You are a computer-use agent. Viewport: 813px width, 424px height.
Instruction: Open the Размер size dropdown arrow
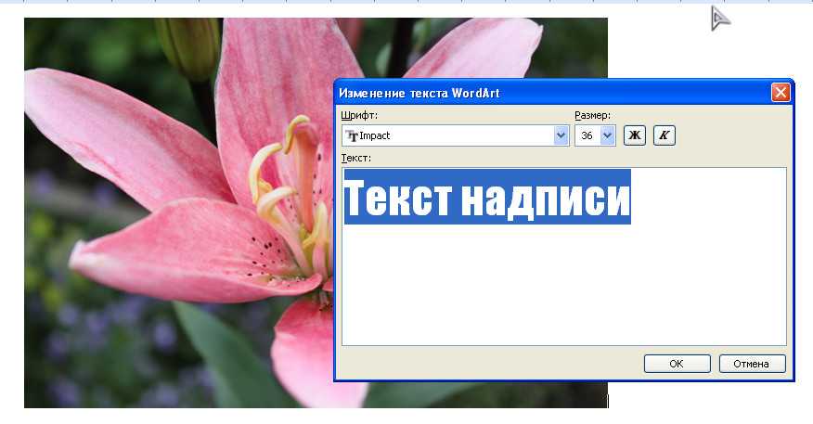[608, 135]
